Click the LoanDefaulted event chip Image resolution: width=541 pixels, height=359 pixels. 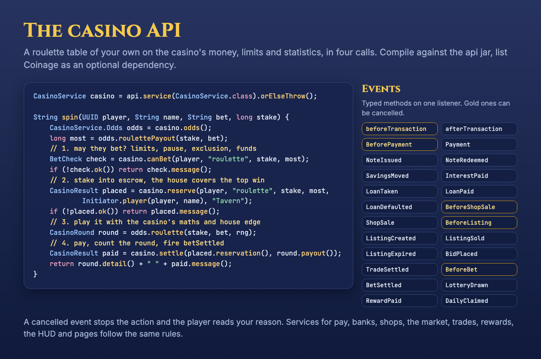click(x=400, y=207)
